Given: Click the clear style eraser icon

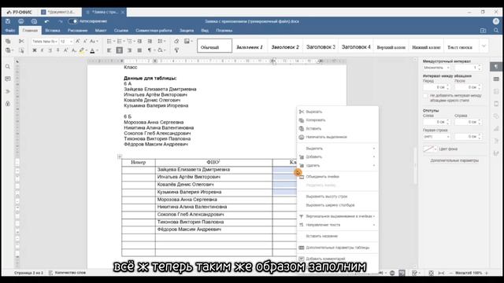Looking at the screenshot, I should pyautogui.click(x=176, y=42).
